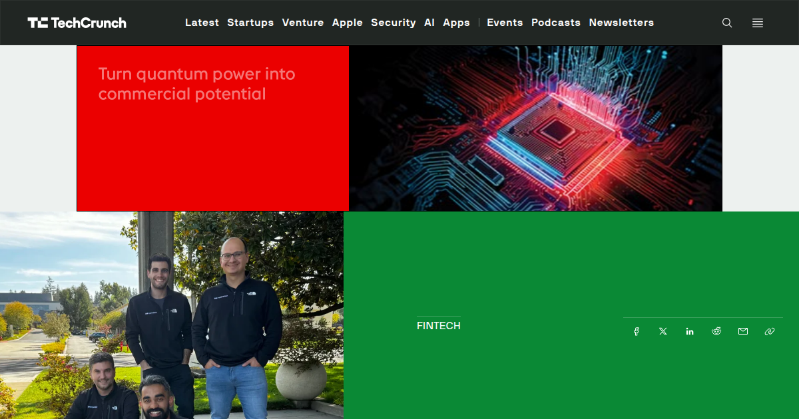The height and width of the screenshot is (419, 799).
Task: Open the Events page link
Action: (505, 23)
